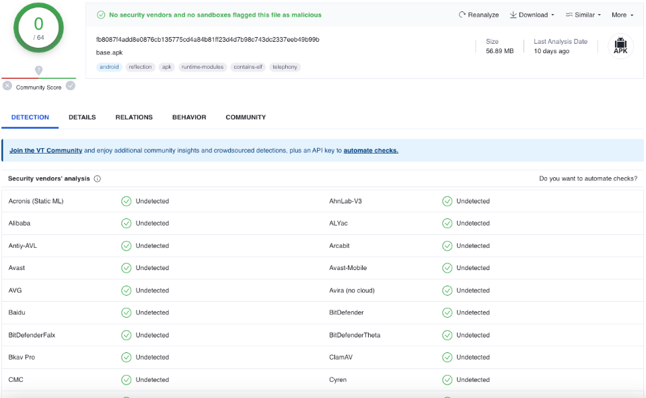Select the contains-elf tag
Image resolution: width=646 pixels, height=398 pixels.
click(248, 67)
